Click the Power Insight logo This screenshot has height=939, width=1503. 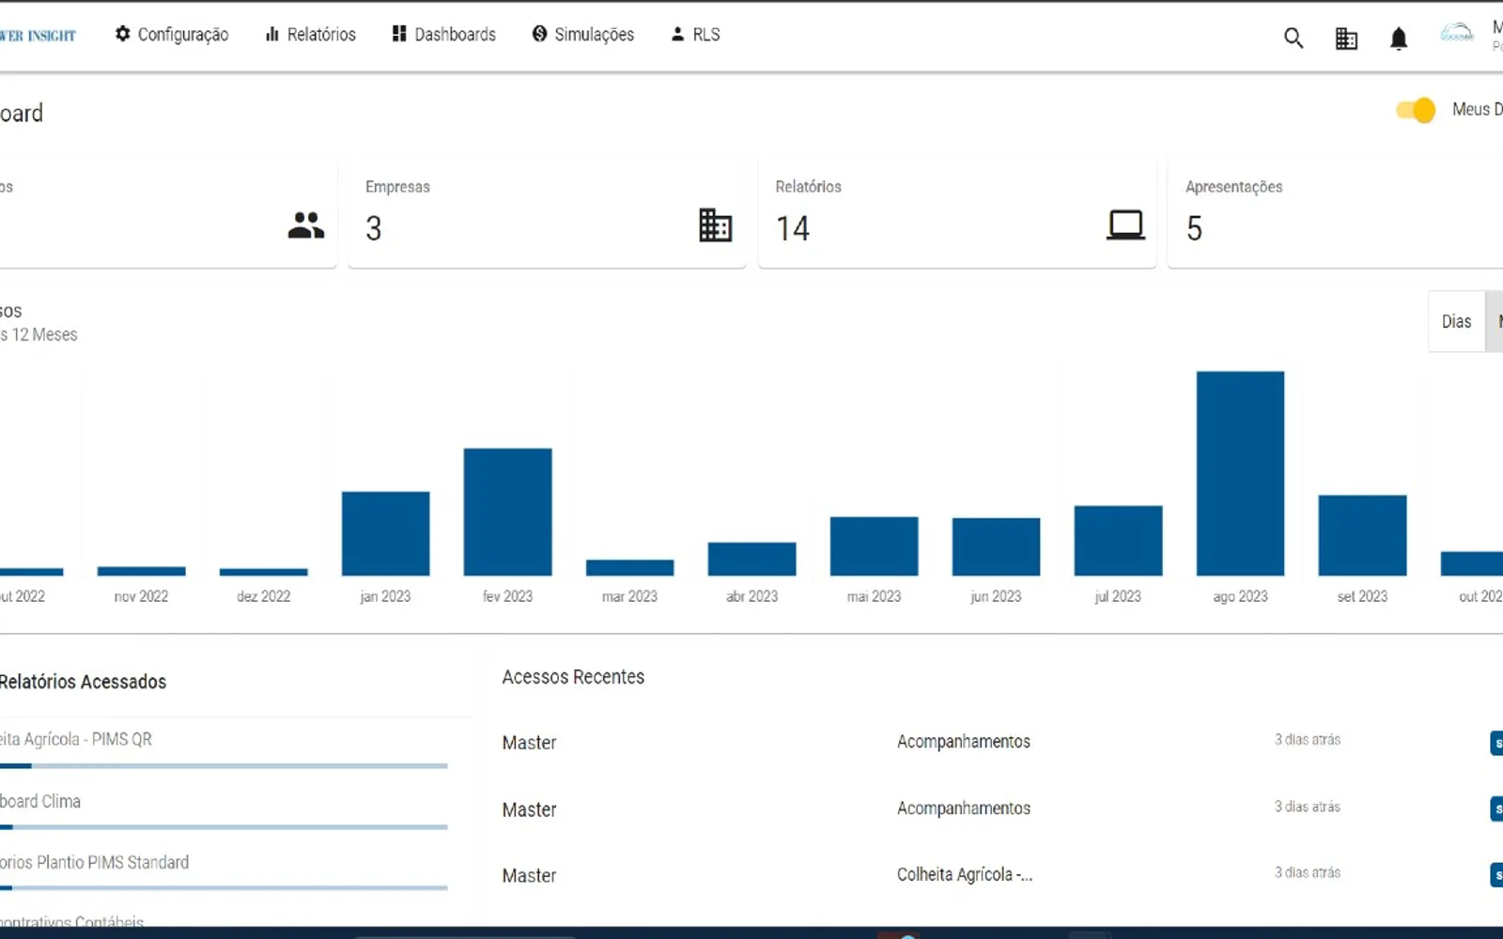38,36
